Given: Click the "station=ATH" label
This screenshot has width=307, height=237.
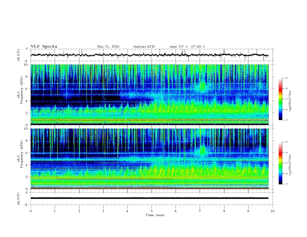Looking at the screenshot, I should click(x=144, y=46).
